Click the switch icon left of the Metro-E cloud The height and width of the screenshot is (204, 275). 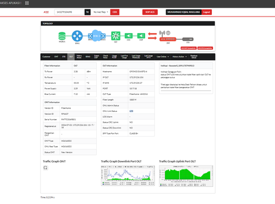click(90, 36)
